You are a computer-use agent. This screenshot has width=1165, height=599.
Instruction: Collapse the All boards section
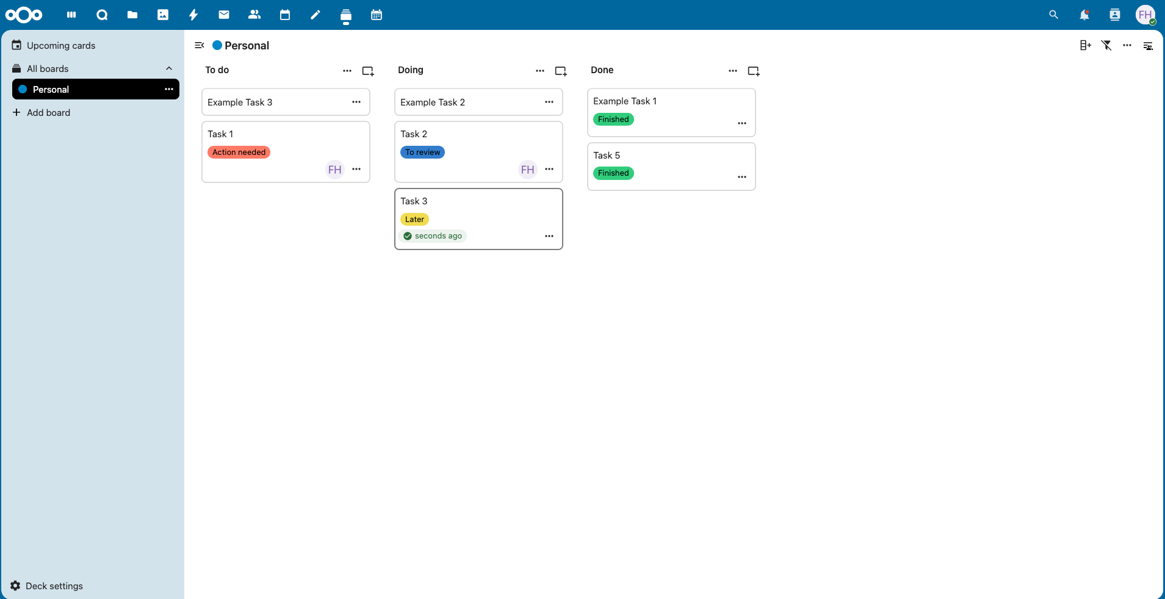tap(169, 68)
